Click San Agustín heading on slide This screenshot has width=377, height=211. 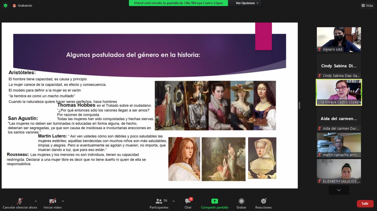(23, 119)
